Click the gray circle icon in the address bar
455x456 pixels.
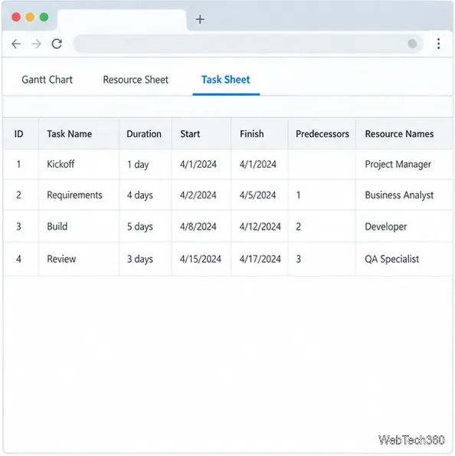click(x=412, y=44)
